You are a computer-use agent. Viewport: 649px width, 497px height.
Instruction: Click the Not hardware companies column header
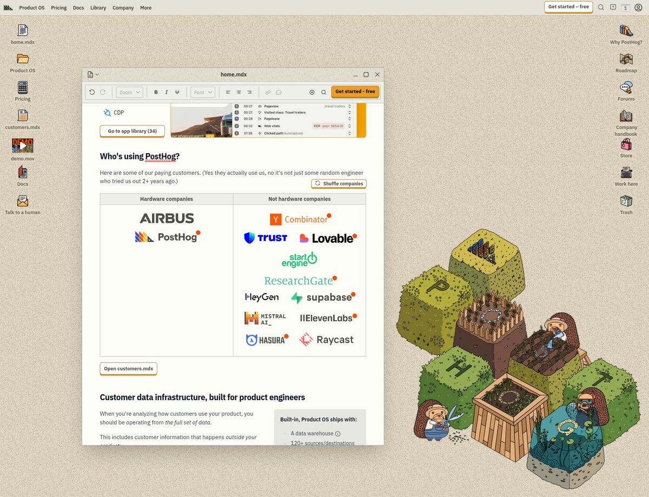coord(300,199)
